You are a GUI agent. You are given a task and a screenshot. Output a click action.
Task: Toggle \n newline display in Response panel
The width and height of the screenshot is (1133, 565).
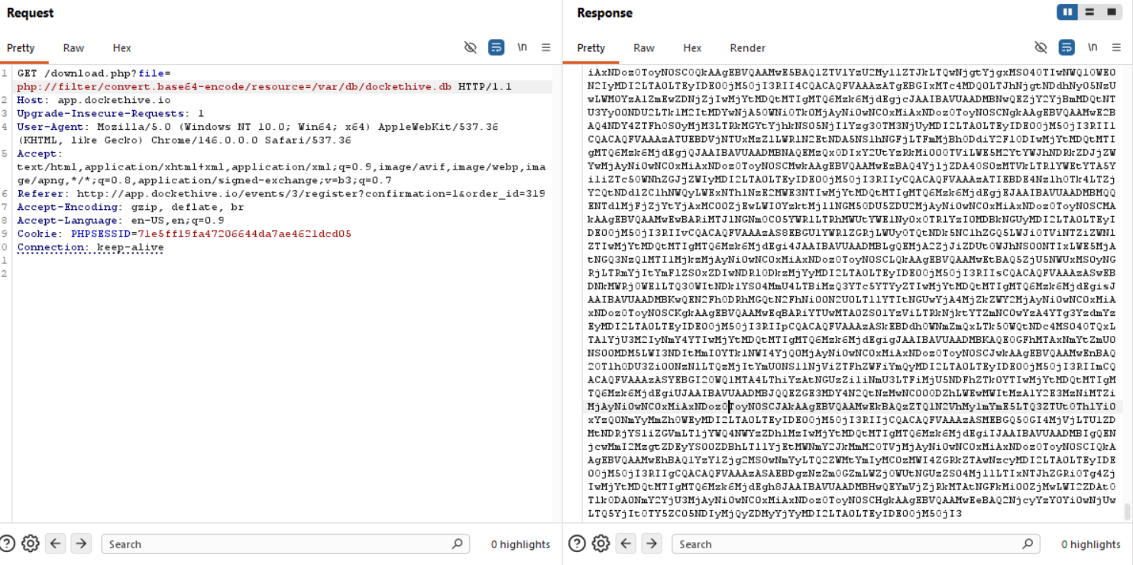click(1093, 47)
